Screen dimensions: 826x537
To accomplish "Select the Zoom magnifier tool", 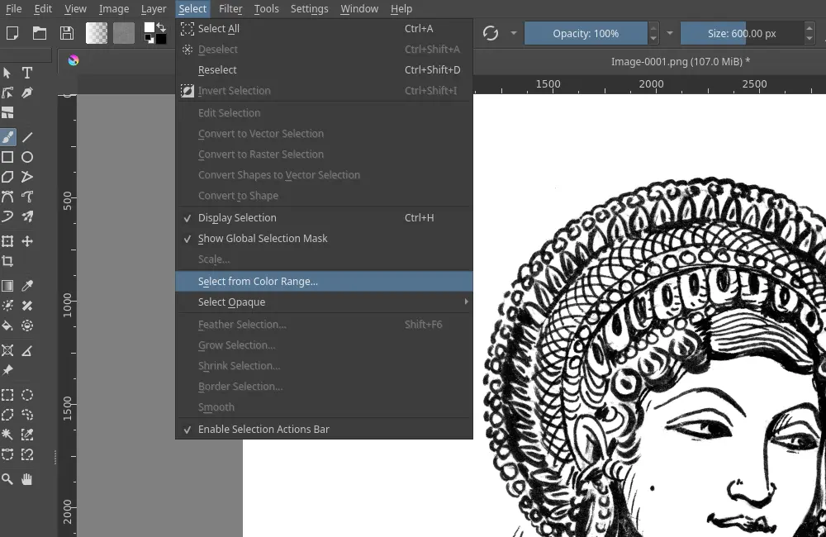I will coord(7,479).
